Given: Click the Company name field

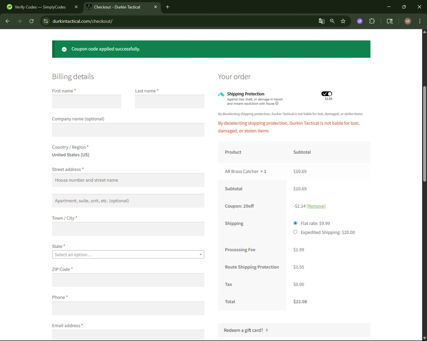Looking at the screenshot, I should pos(128,130).
